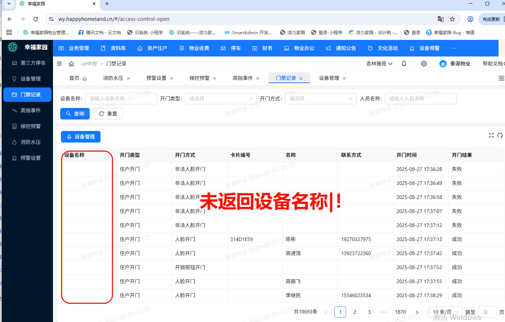This screenshot has width=505, height=322.
Task: Go to page 2 of results
Action: click(x=355, y=312)
